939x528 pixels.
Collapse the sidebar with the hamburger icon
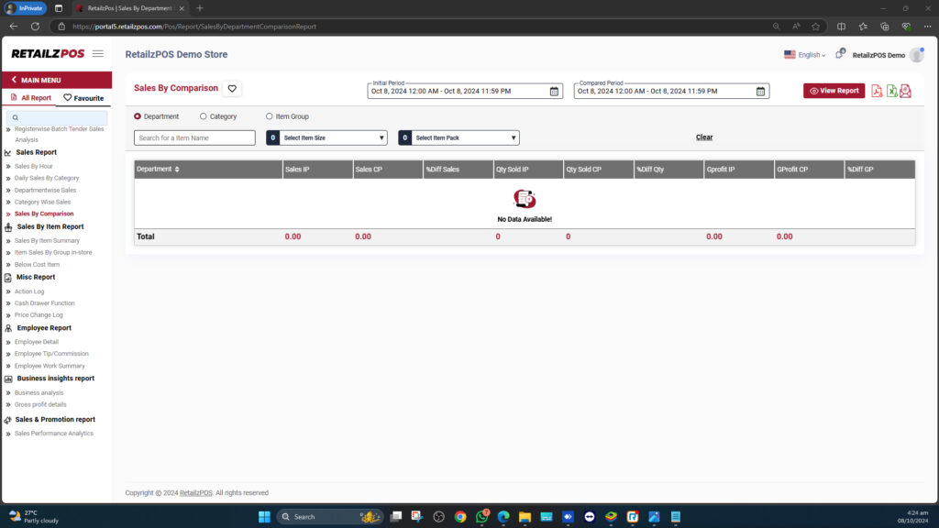(x=98, y=53)
